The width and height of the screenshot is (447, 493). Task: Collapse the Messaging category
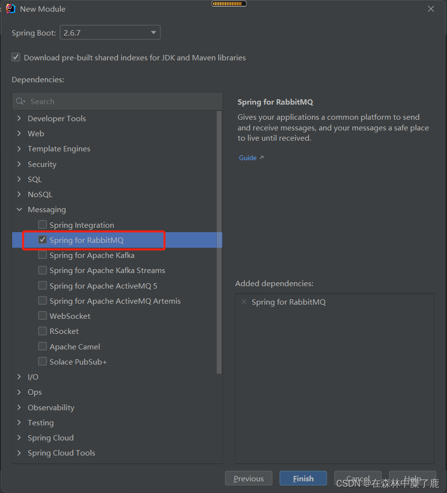click(x=19, y=209)
